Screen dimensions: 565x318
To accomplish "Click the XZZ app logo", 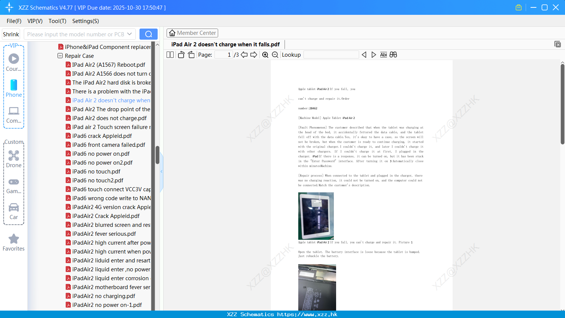I will 9,7.
